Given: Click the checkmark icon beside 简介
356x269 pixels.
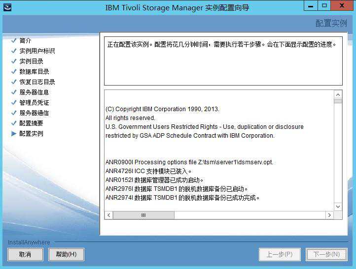Looking at the screenshot, I should pos(14,41).
